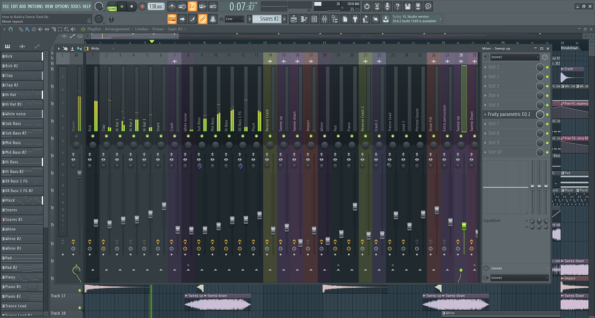Image resolution: width=595 pixels, height=318 pixels.
Task: Toggle the metronome in the toolbar
Action: tap(172, 6)
